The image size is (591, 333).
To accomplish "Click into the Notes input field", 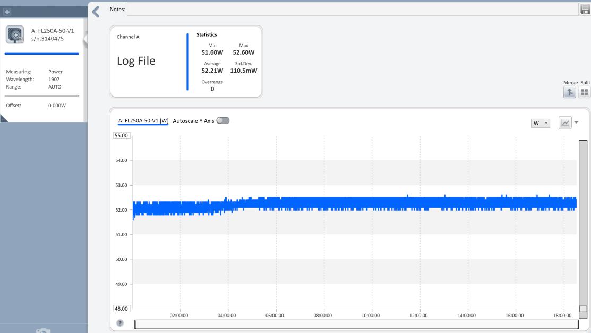I will pyautogui.click(x=353, y=10).
